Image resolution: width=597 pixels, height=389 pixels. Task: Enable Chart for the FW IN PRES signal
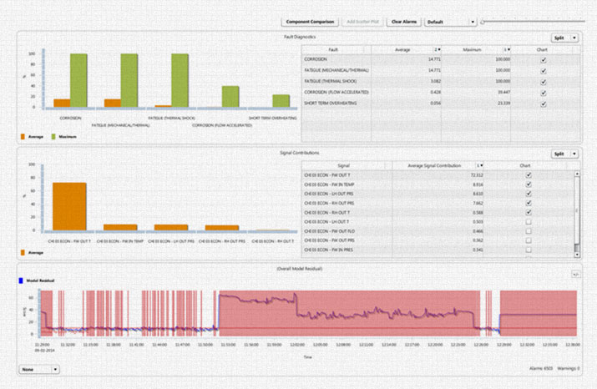tap(529, 250)
